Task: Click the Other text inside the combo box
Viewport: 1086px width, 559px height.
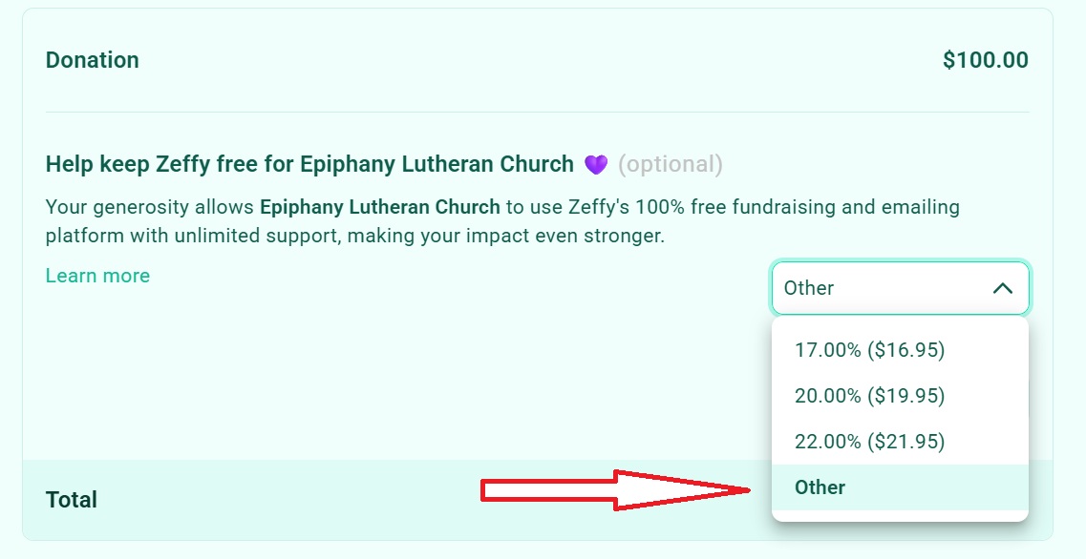Action: pyautogui.click(x=809, y=287)
